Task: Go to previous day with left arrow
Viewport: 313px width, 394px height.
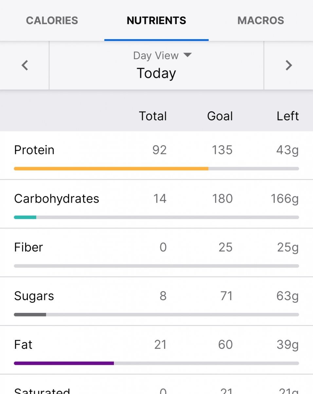Action: click(25, 65)
